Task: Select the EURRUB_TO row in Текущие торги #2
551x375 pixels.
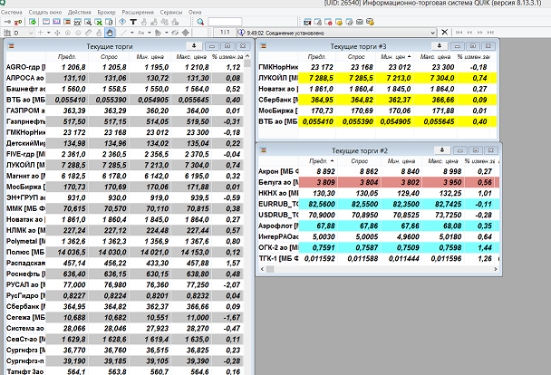Action: pos(379,204)
